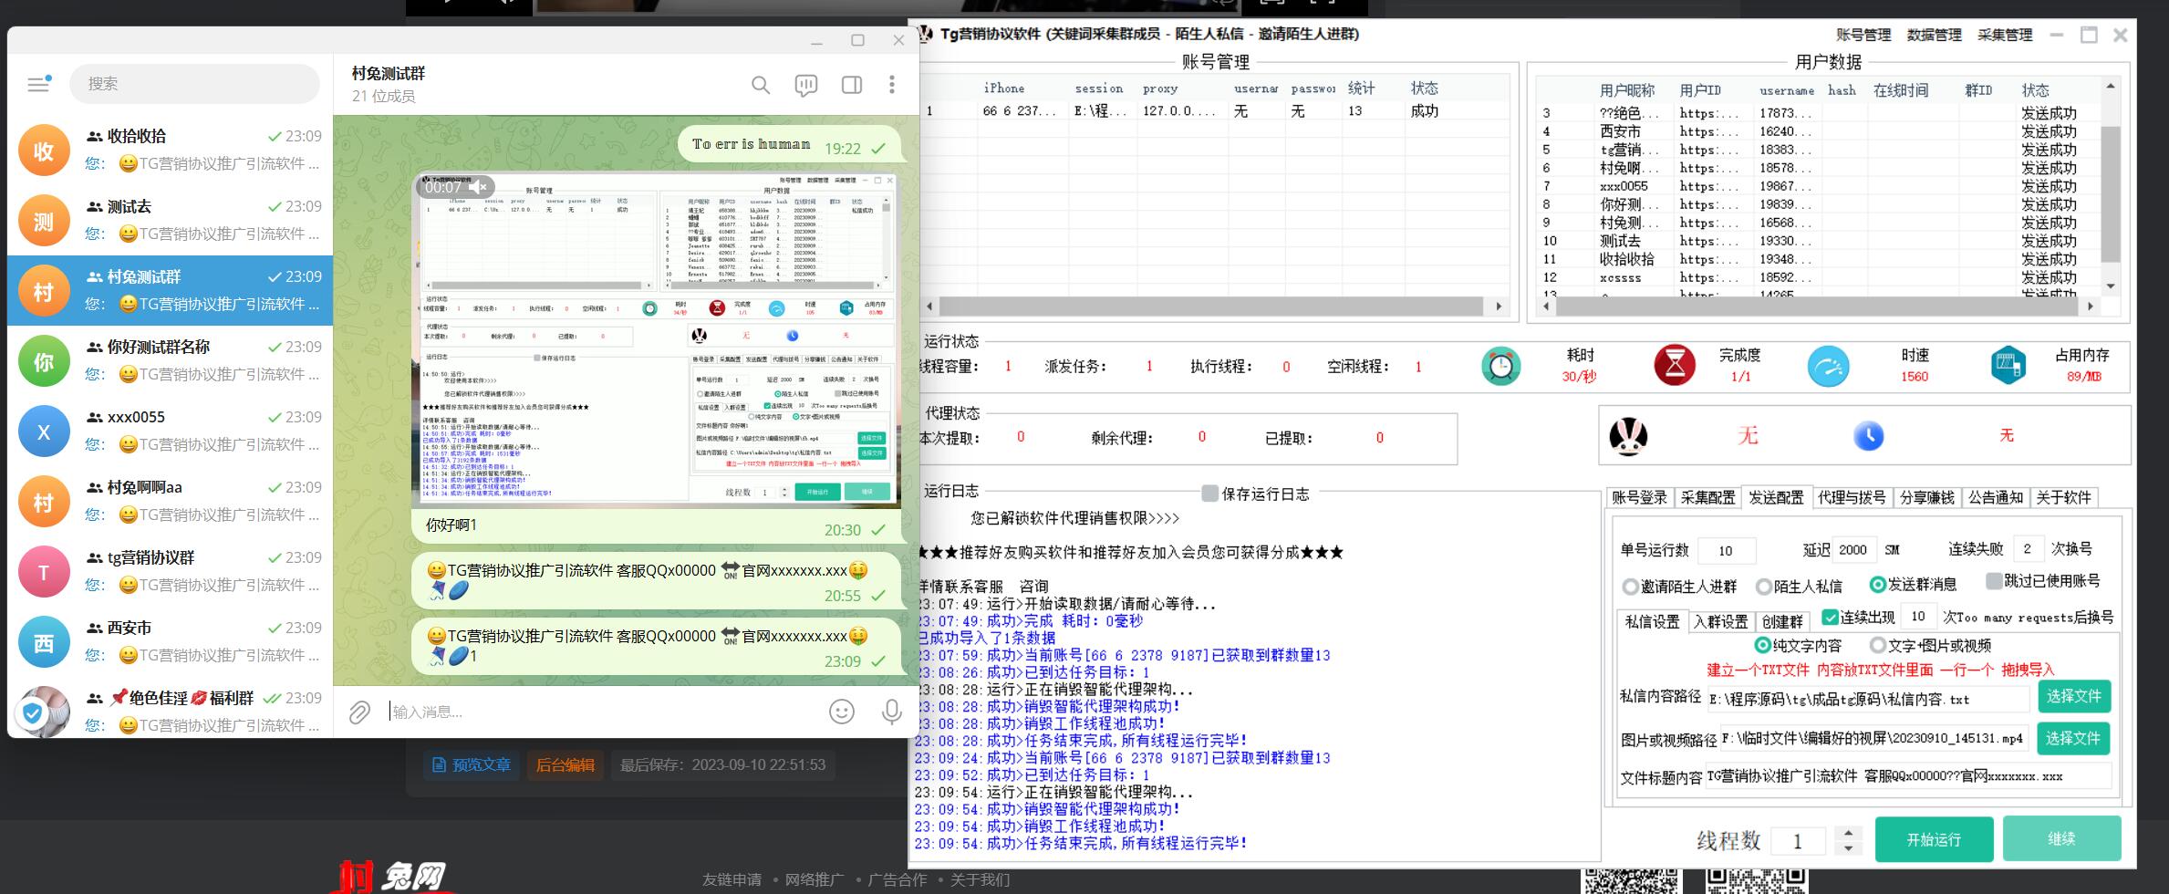Open the Telegram hamburger menu icon
The width and height of the screenshot is (2169, 894).
[38, 84]
